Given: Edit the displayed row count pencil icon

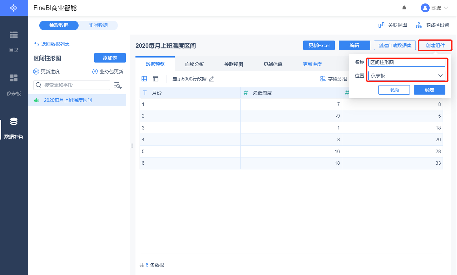Looking at the screenshot, I should click(211, 79).
